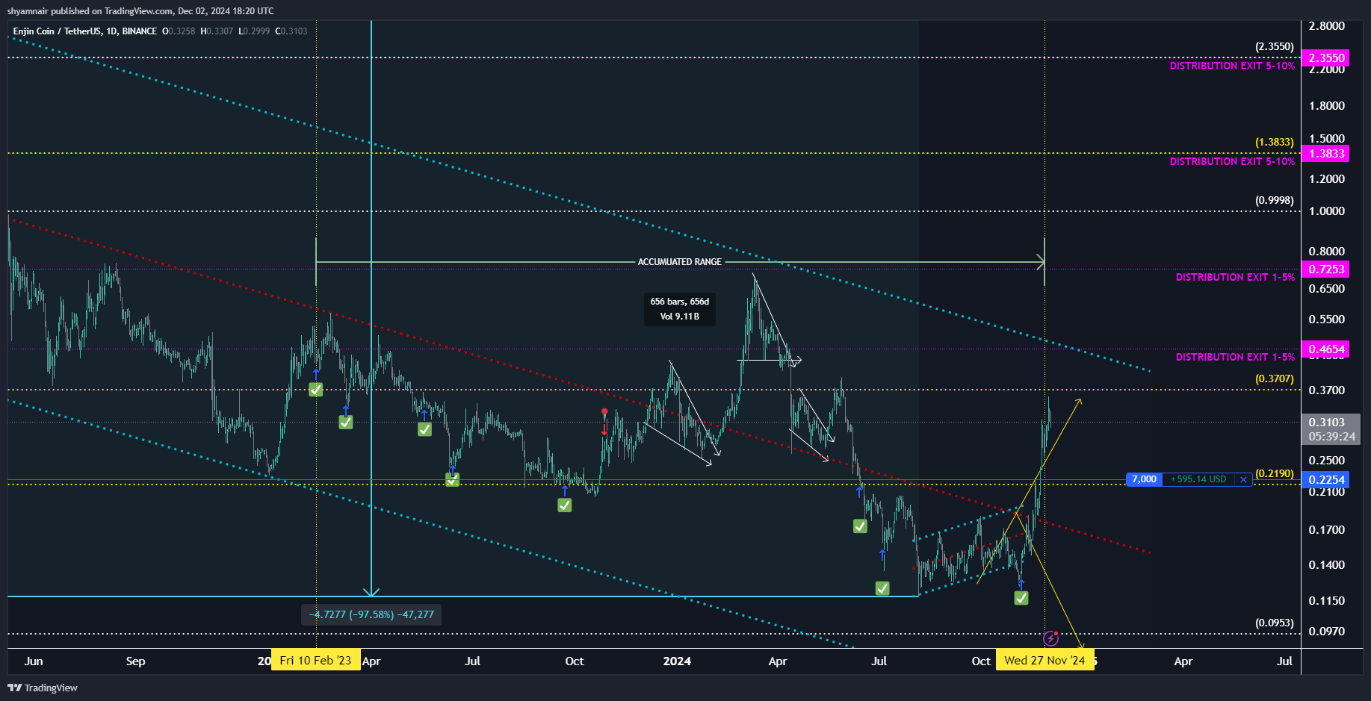Screen dimensions: 1371x701
Task: Click the 2024 label on the time axis
Action: pyautogui.click(x=677, y=661)
